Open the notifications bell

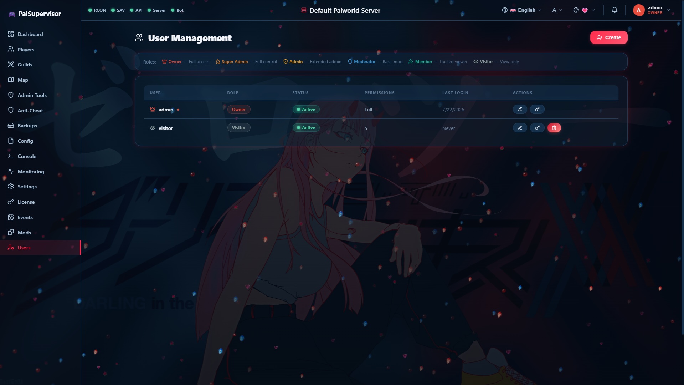pos(614,10)
